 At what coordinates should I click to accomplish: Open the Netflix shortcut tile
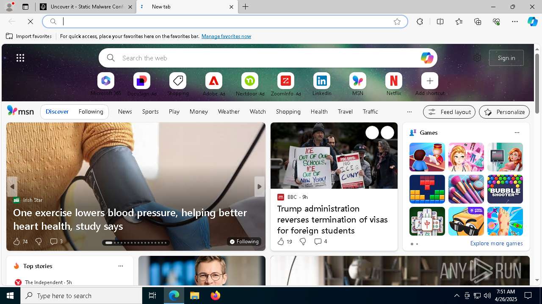tap(394, 81)
